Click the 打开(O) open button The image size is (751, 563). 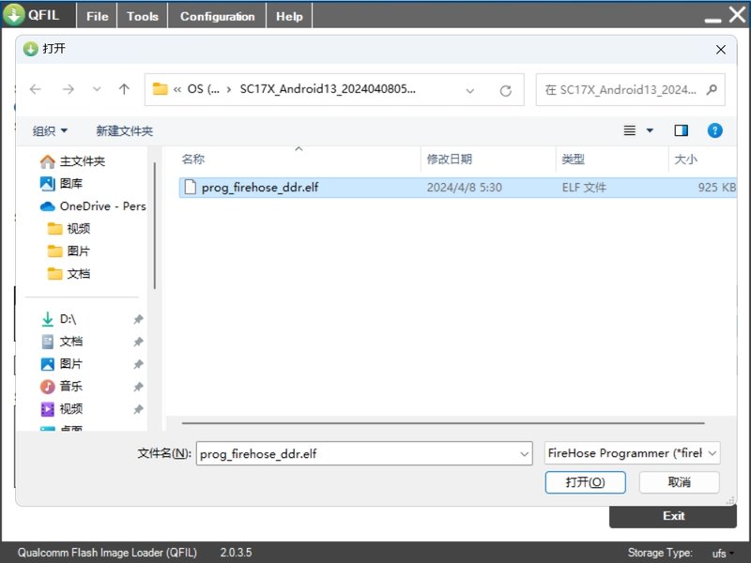585,482
